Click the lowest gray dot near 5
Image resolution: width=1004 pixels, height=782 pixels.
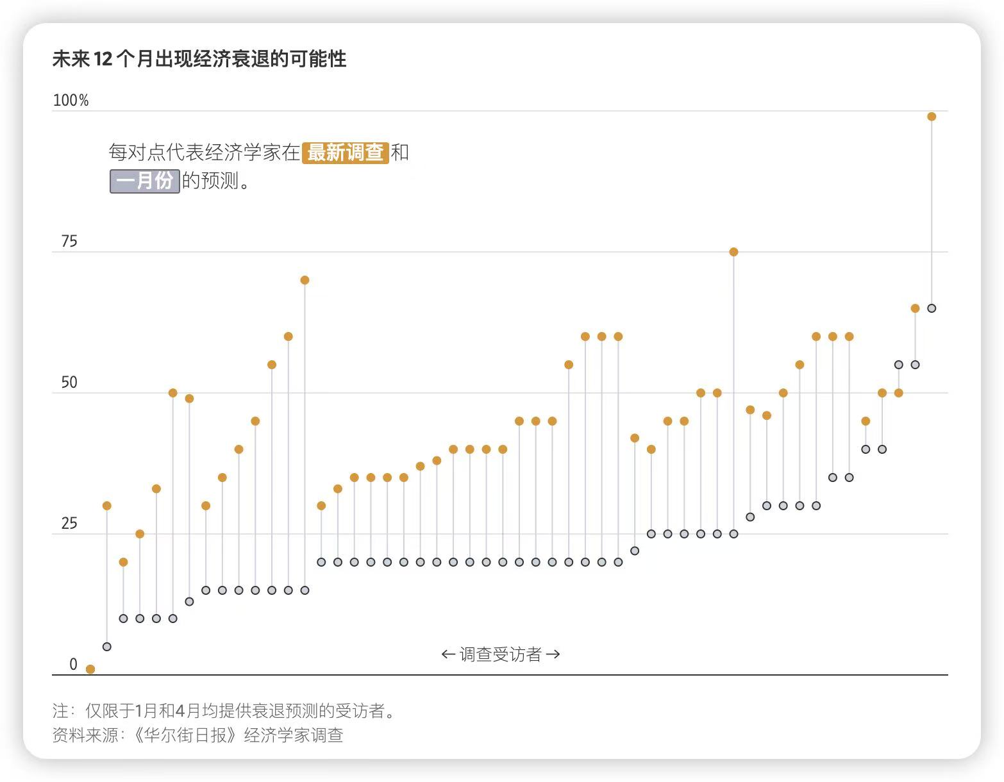(107, 647)
